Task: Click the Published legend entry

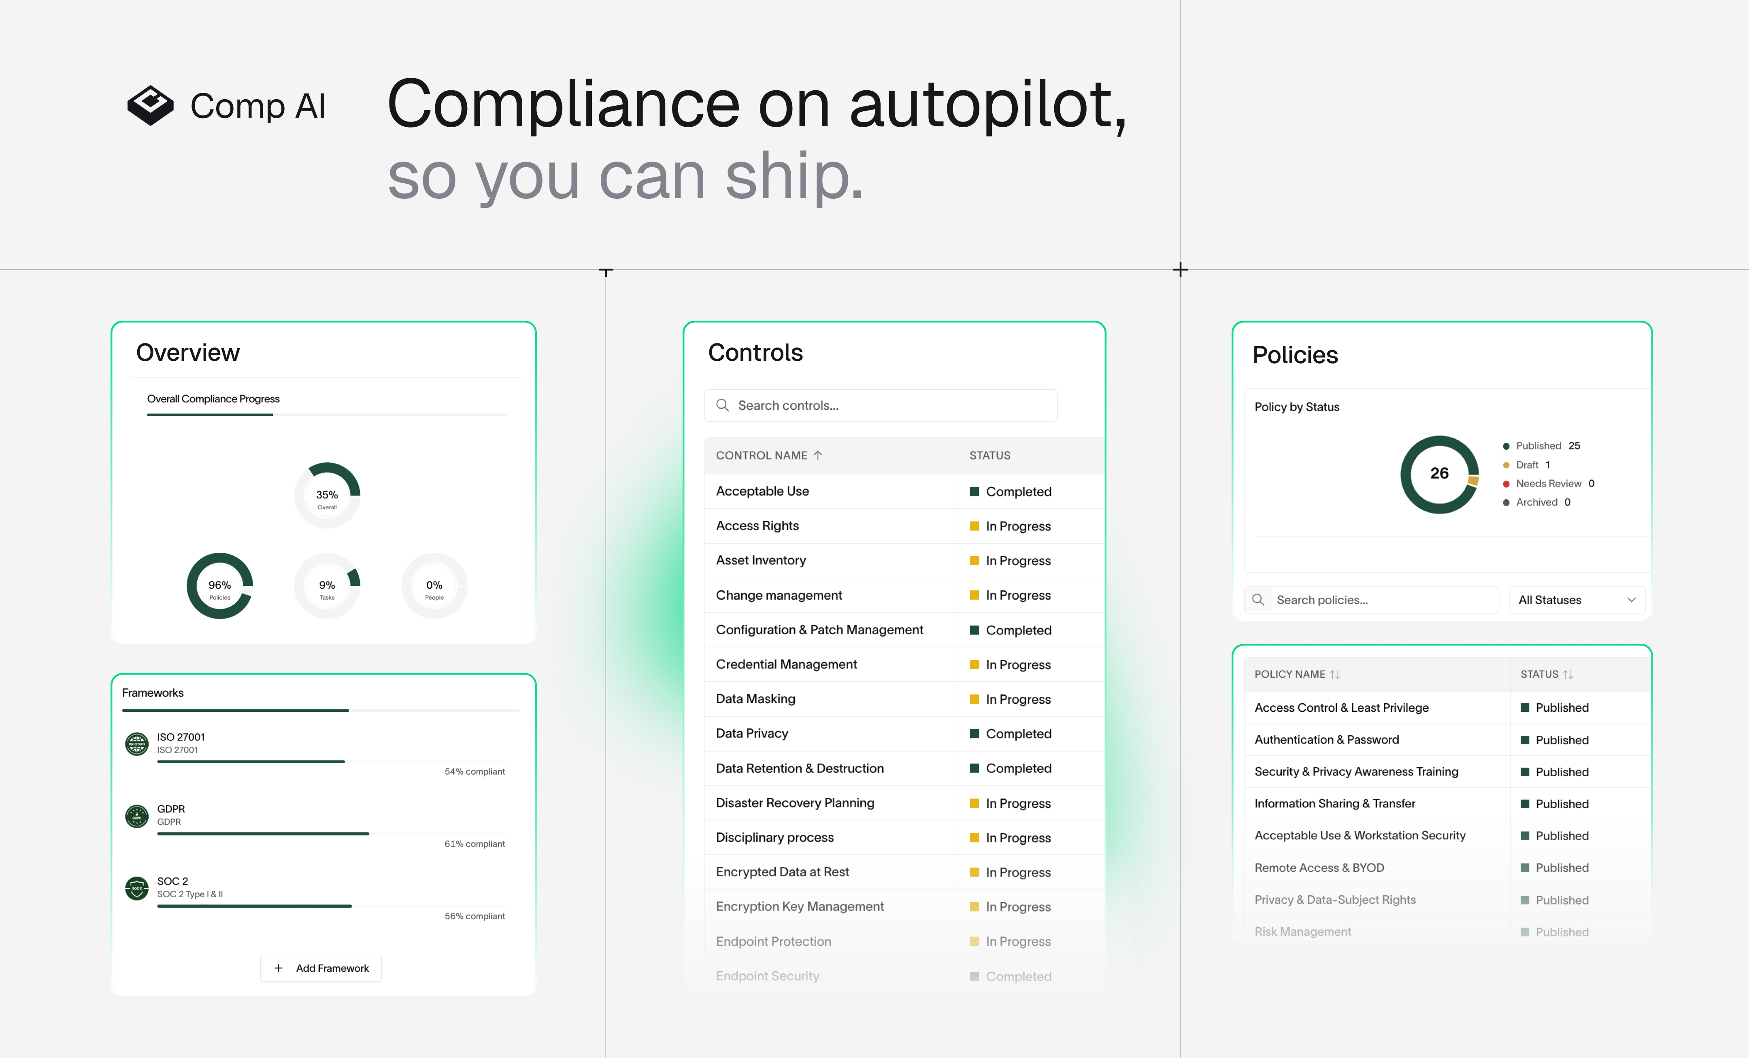Action: tap(1542, 446)
